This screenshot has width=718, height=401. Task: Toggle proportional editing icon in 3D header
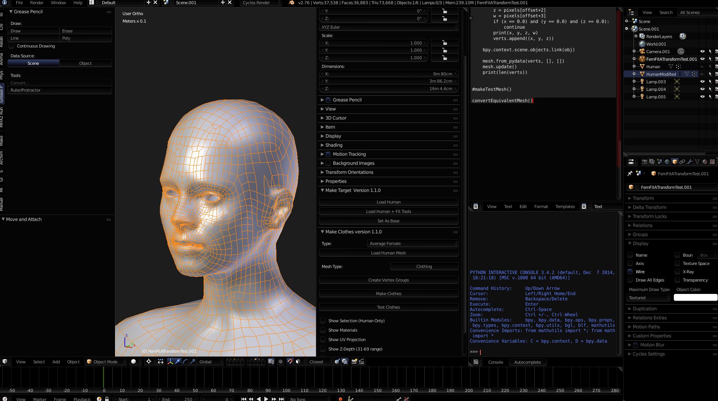coord(280,361)
